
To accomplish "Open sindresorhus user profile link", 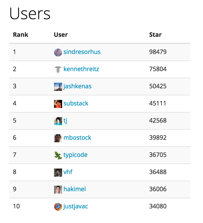I will pyautogui.click(x=82, y=52).
